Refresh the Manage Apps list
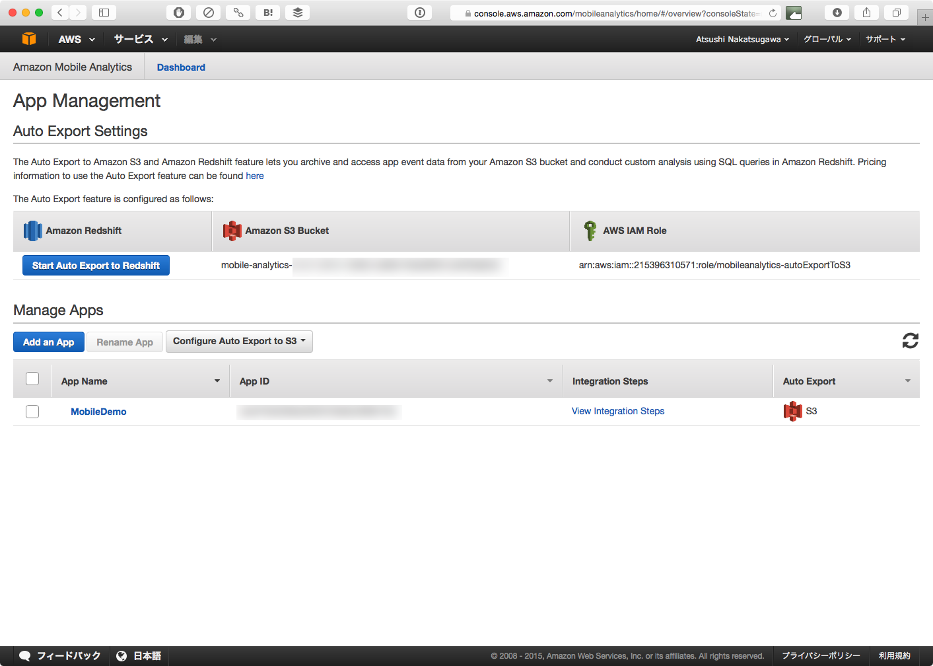The image size is (933, 666). coord(910,341)
